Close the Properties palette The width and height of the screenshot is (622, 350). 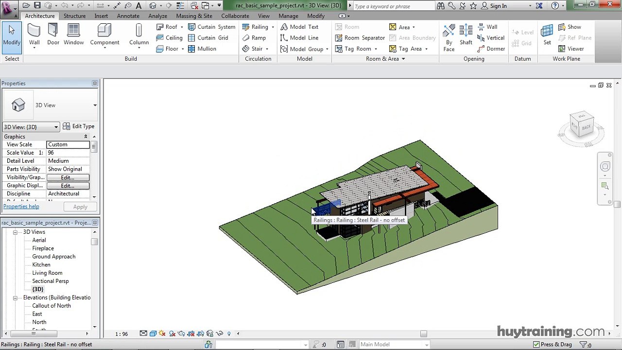coord(95,84)
